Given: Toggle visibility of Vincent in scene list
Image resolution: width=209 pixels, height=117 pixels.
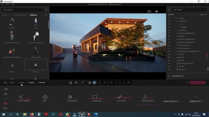Looking at the screenshot, I should 169,70.
